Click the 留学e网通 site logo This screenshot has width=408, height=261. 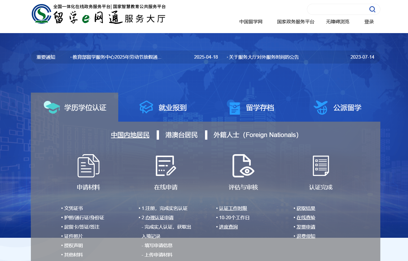point(99,15)
